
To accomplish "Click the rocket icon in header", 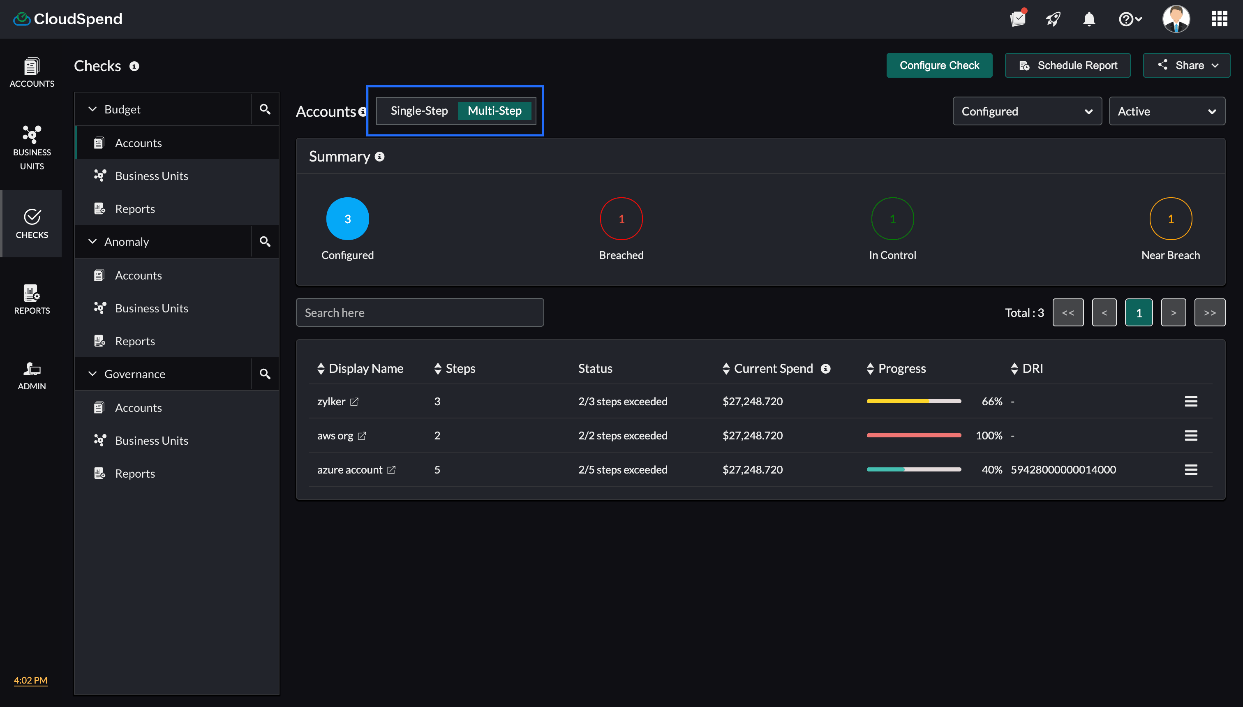I will click(x=1053, y=19).
